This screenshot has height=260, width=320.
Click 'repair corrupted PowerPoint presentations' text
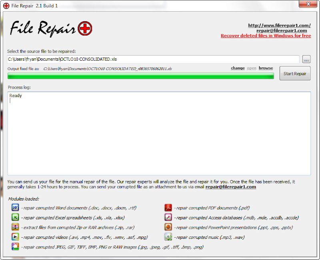coord(234,227)
